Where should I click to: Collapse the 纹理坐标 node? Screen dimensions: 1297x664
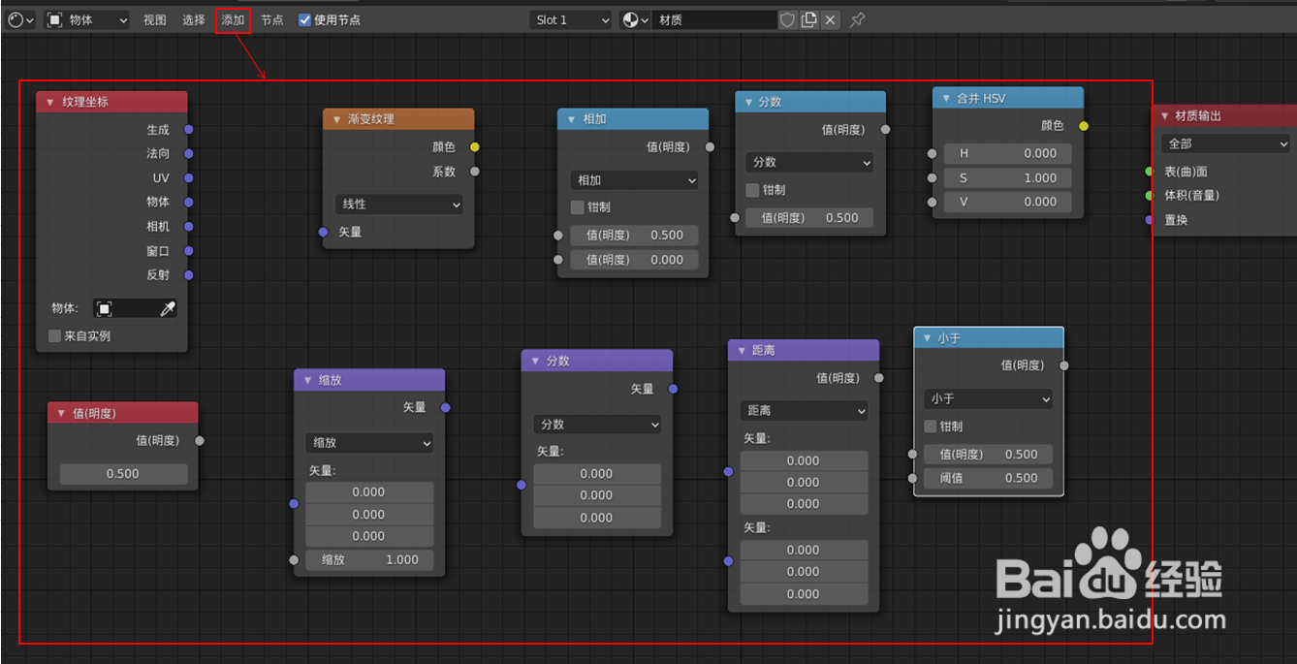[49, 102]
